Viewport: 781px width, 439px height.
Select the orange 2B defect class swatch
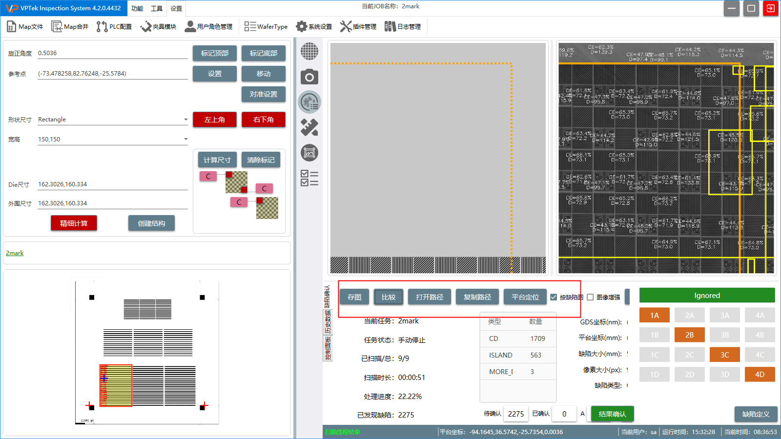[689, 335]
